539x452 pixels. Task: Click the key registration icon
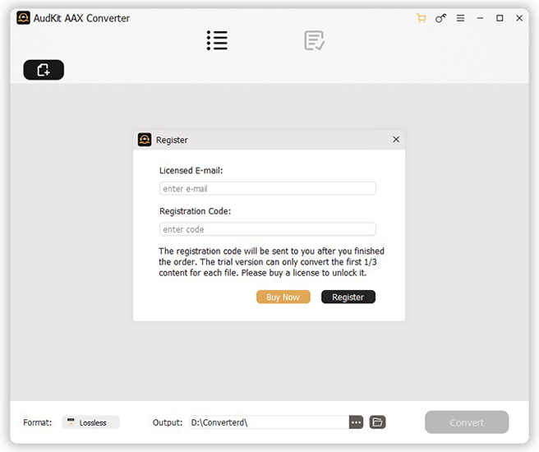pyautogui.click(x=440, y=18)
